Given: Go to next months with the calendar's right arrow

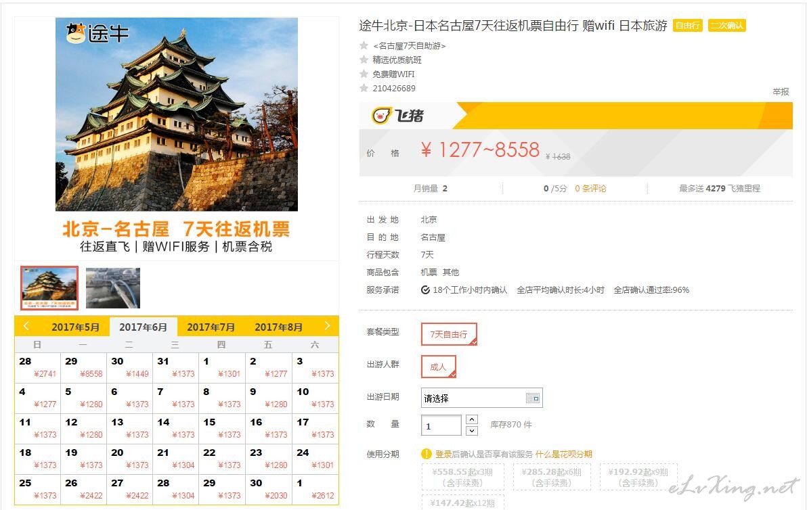Looking at the screenshot, I should coord(327,326).
